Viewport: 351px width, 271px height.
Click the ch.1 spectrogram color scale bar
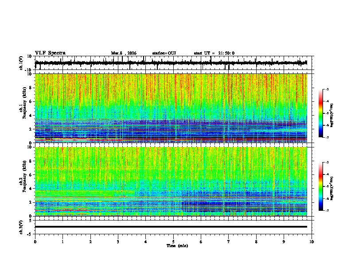tap(321, 113)
